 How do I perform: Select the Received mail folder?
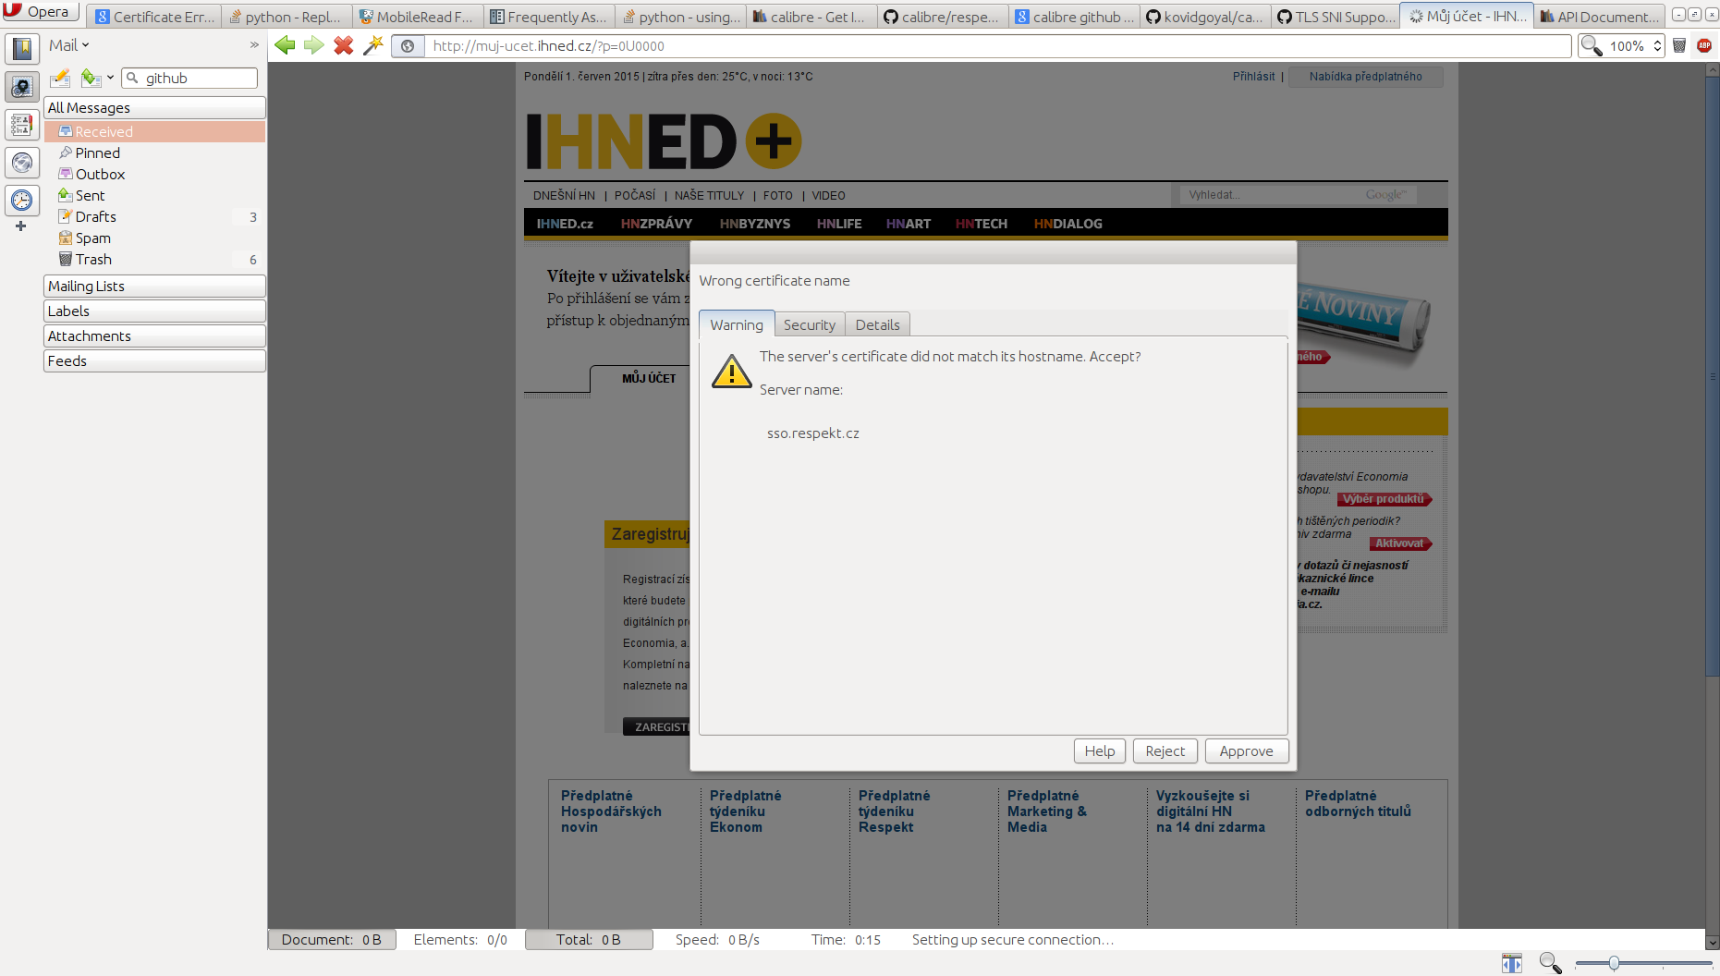[x=154, y=132]
